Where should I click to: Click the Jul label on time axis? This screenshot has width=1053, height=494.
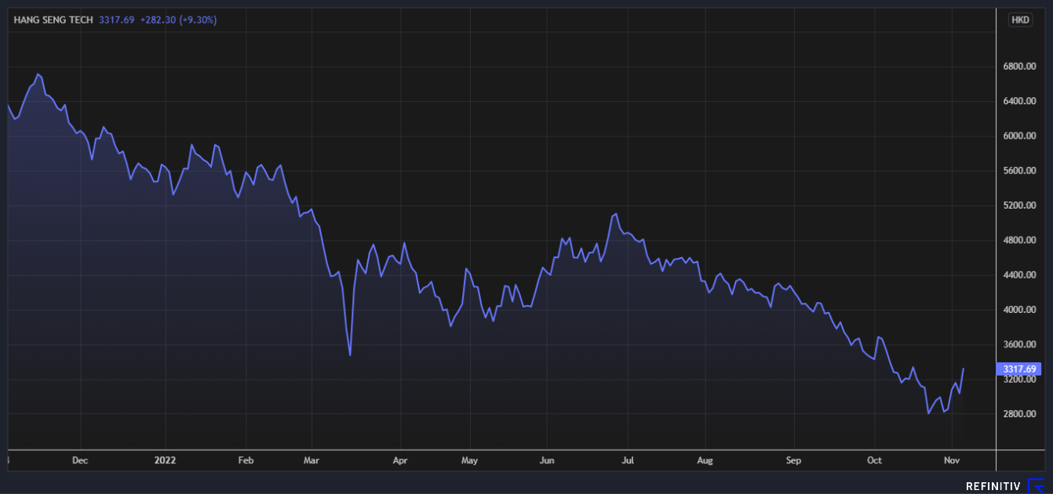[628, 460]
